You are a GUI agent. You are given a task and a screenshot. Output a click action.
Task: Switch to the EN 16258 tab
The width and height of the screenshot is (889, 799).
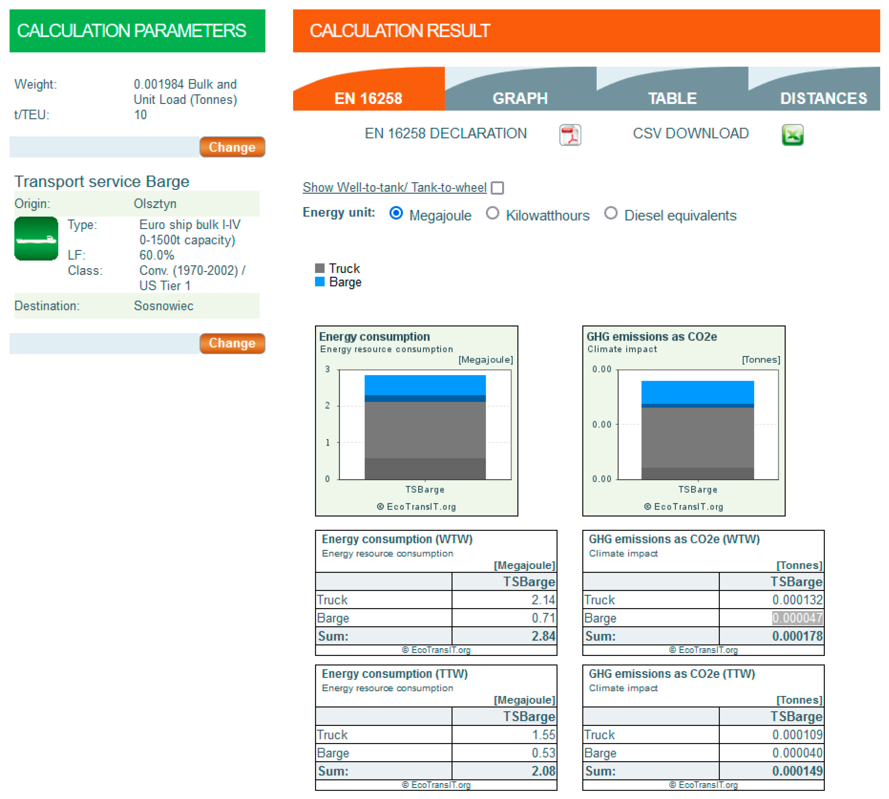[368, 89]
